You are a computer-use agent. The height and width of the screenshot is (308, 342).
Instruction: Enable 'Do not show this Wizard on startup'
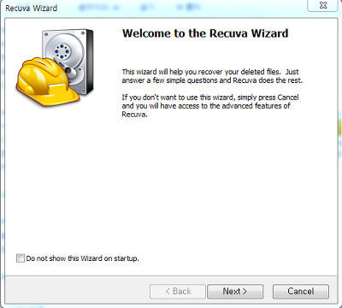point(21,258)
